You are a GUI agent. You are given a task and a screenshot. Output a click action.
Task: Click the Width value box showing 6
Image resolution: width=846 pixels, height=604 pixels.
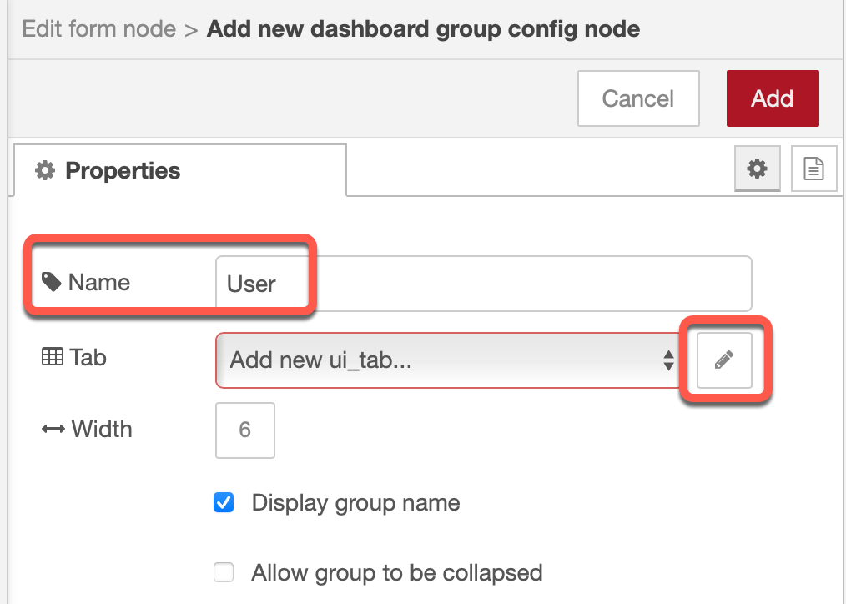pos(245,430)
